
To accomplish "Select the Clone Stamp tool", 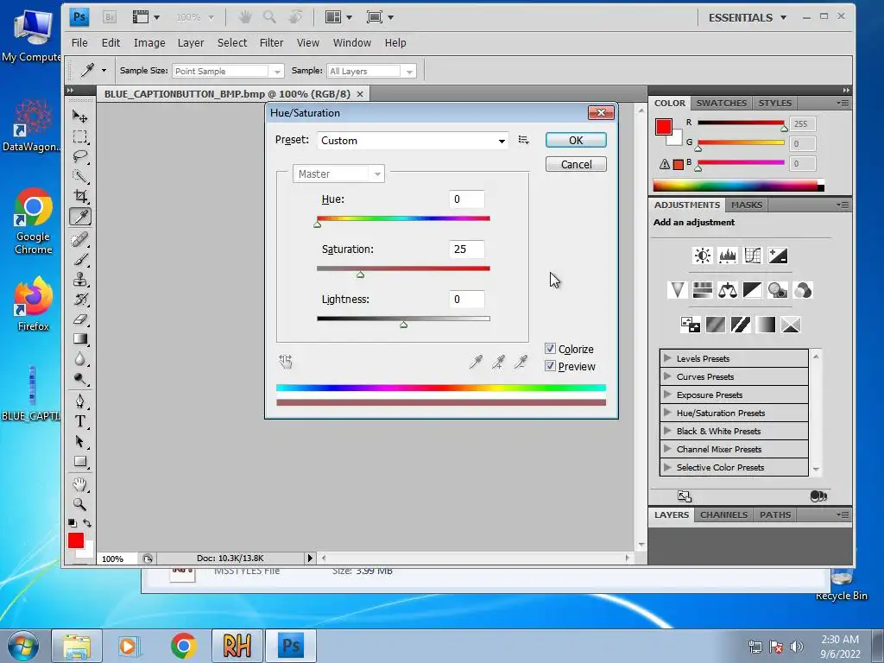I will (80, 279).
